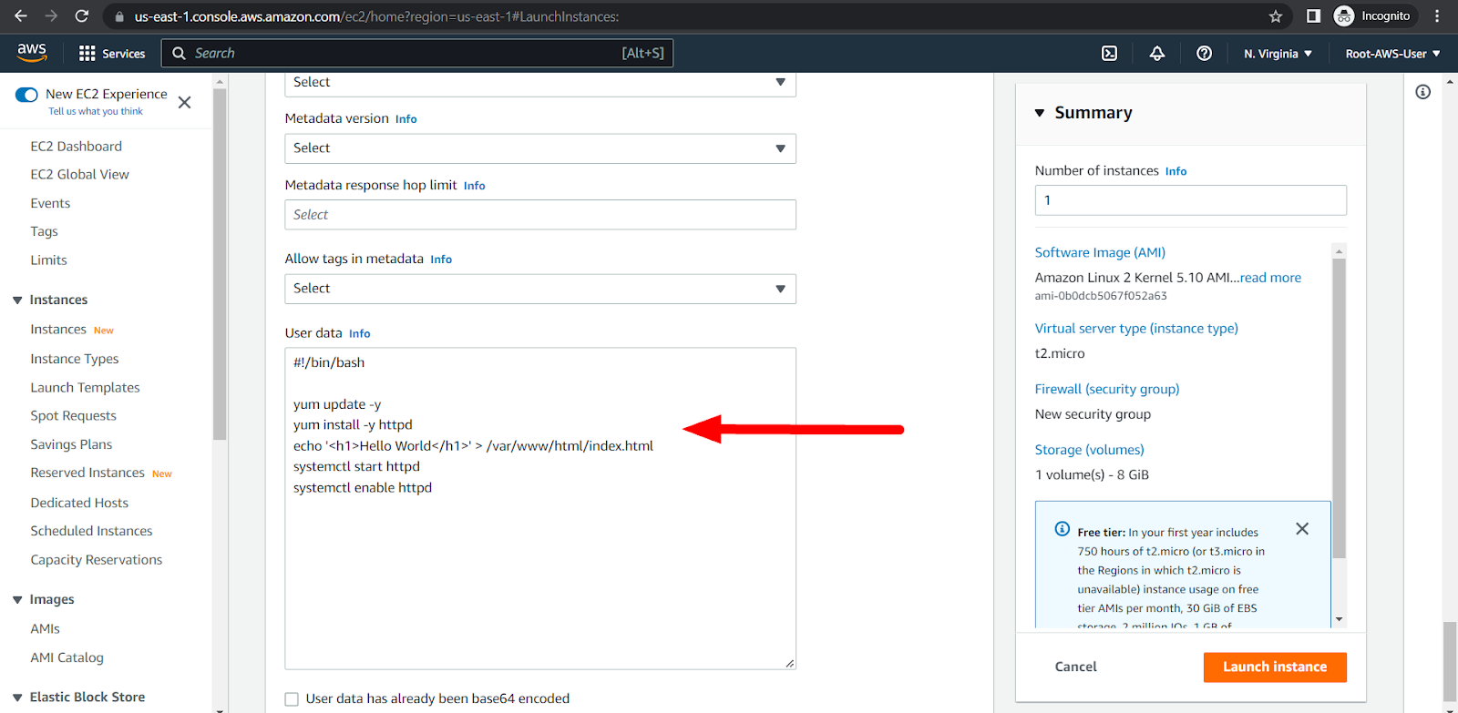Open the Allow tags in metadata dropdown
The image size is (1458, 713).
[x=540, y=289]
